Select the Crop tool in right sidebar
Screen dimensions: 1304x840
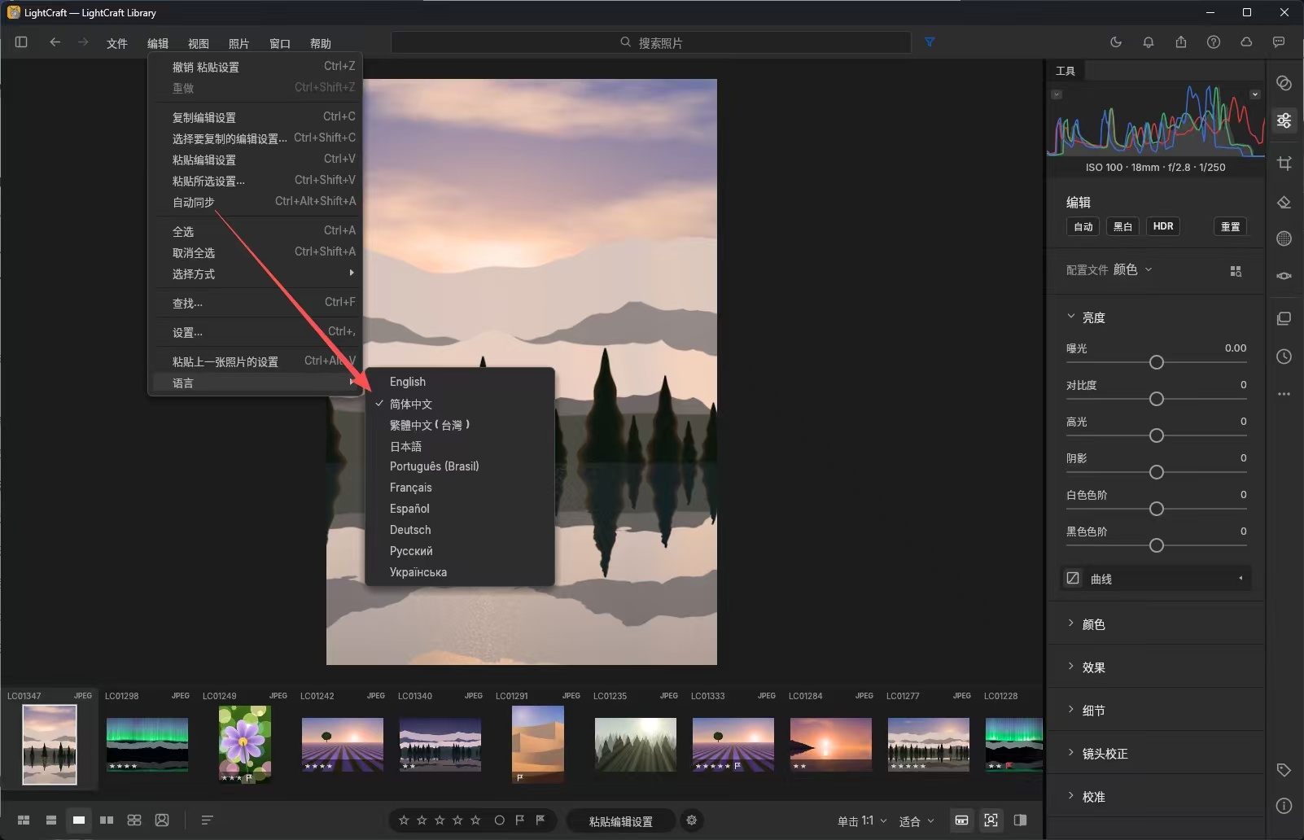(x=1284, y=163)
